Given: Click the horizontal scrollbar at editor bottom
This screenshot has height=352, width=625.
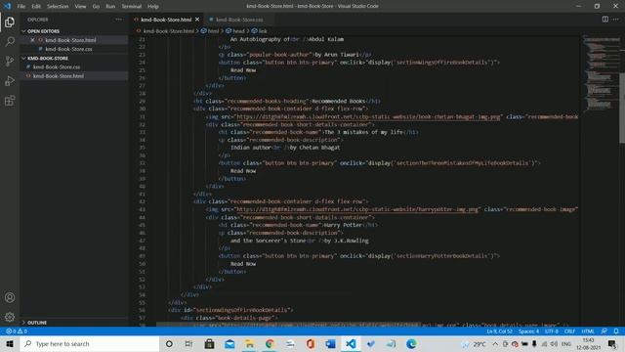Looking at the screenshot, I should [x=289, y=325].
